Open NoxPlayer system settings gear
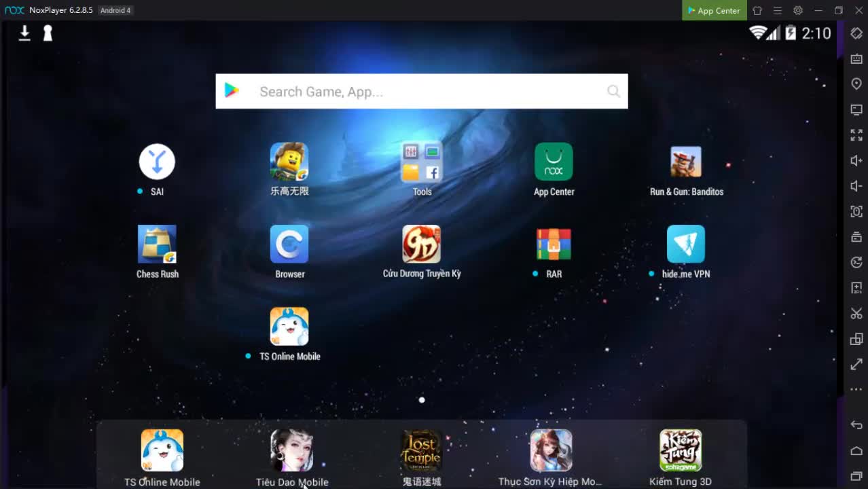The image size is (868, 489). point(798,10)
